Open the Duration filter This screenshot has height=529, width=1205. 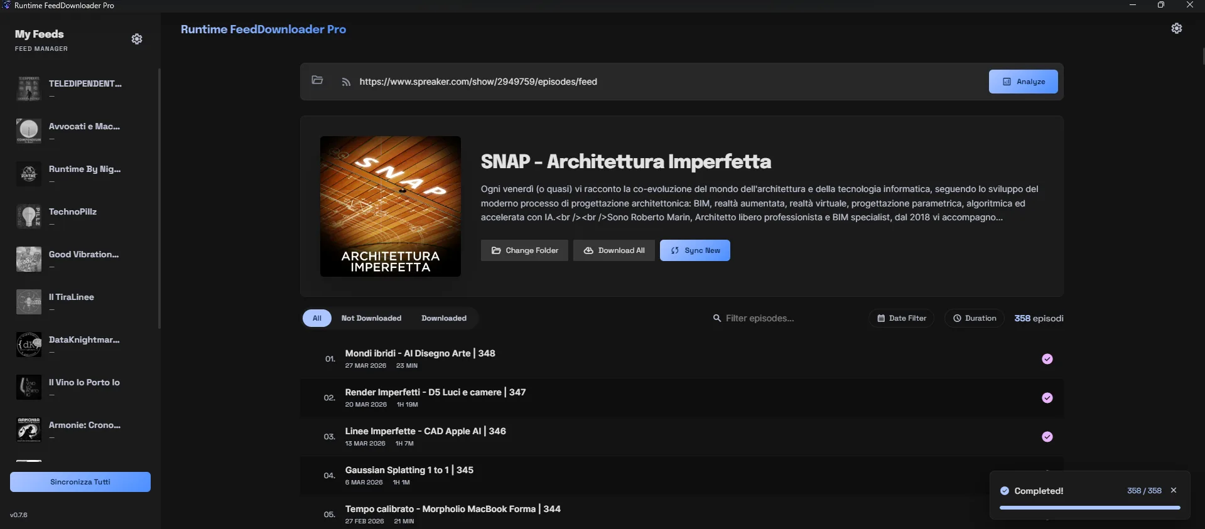[975, 318]
